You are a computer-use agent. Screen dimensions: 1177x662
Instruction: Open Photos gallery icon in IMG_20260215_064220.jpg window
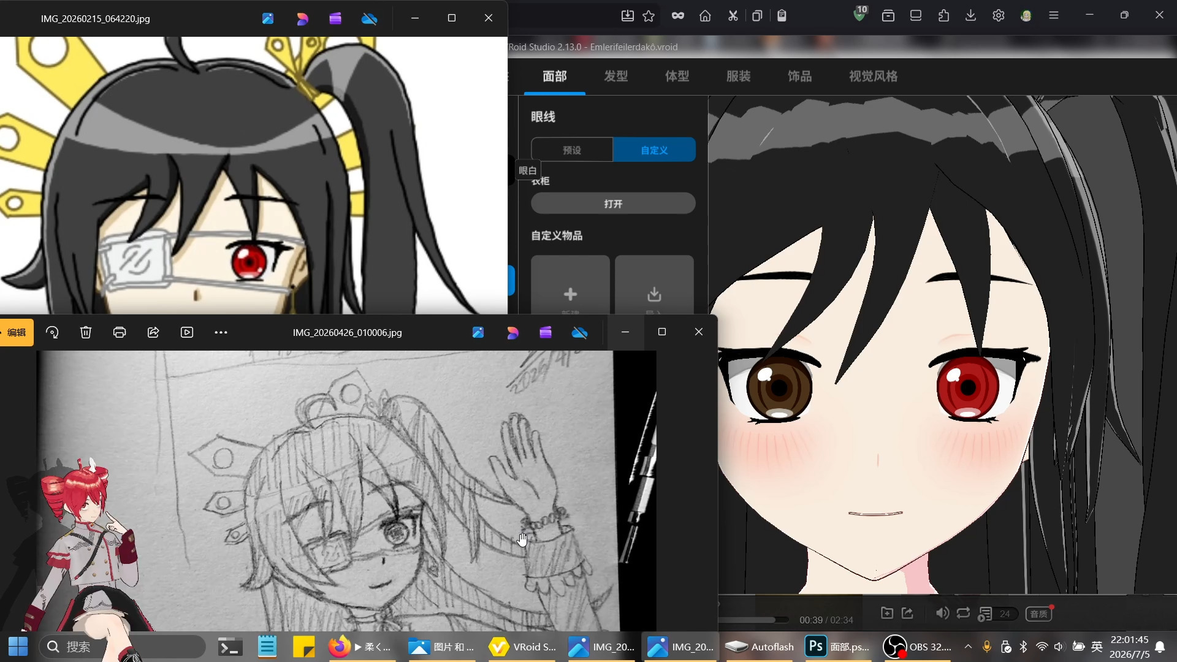pyautogui.click(x=268, y=18)
